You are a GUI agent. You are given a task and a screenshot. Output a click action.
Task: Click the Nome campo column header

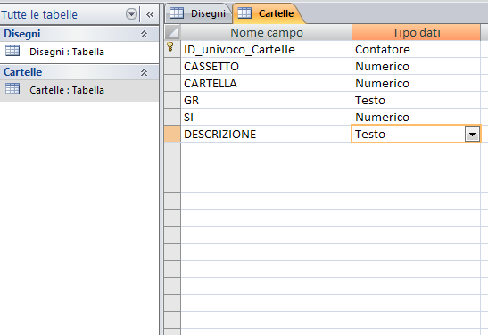[267, 33]
